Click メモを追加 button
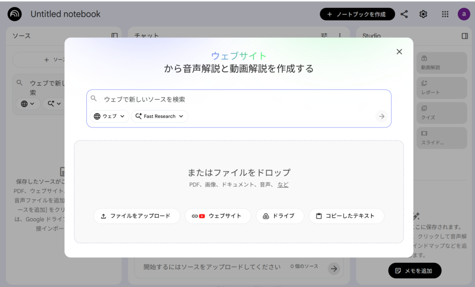The height and width of the screenshot is (287, 475). [415, 271]
